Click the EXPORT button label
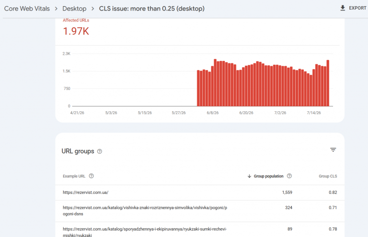 point(357,8)
